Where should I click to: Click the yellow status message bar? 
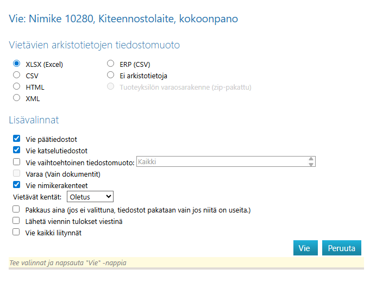coord(185,263)
